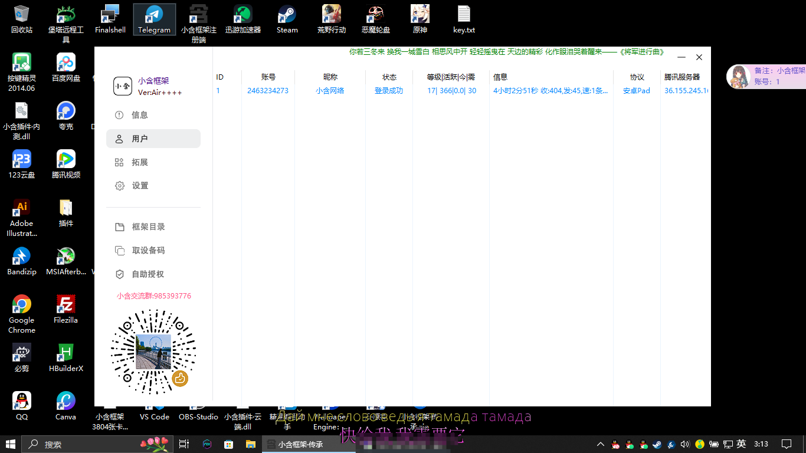Click the 账号 column header
The height and width of the screenshot is (453, 806).
coord(268,77)
